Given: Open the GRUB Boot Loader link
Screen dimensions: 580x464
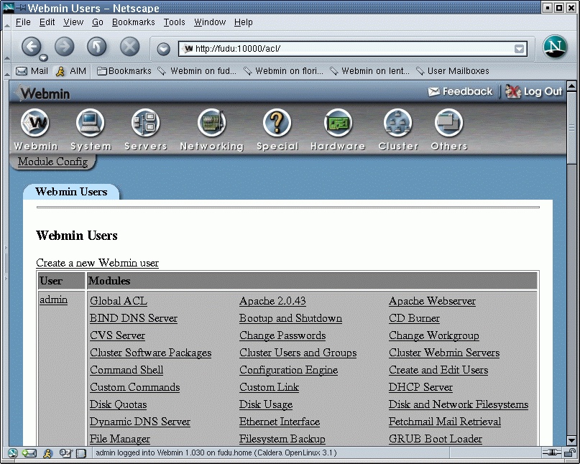Looking at the screenshot, I should coord(436,439).
